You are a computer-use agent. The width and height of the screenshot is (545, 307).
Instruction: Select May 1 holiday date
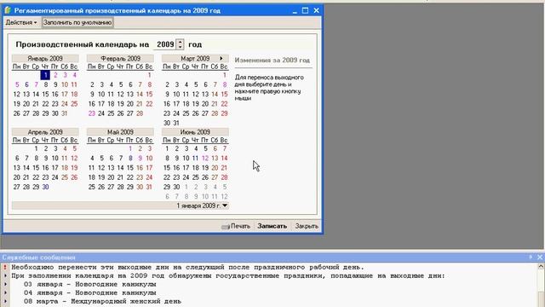click(130, 148)
